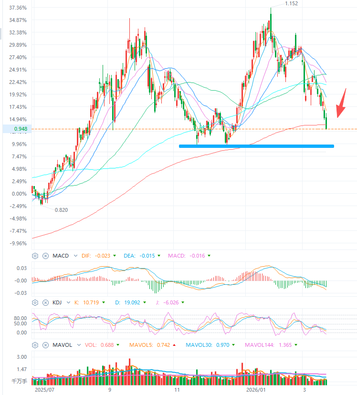The height and width of the screenshot is (395, 357).
Task: Expand the MAVOL indicator dropdown
Action: (x=79, y=345)
